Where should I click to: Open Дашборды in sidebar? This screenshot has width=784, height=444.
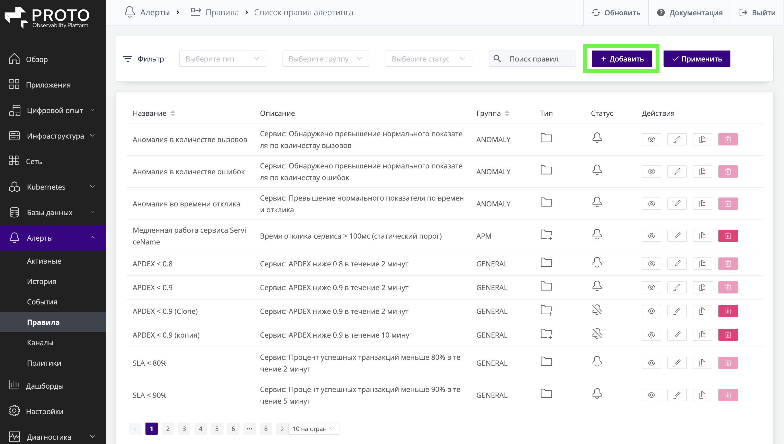pyautogui.click(x=53, y=386)
